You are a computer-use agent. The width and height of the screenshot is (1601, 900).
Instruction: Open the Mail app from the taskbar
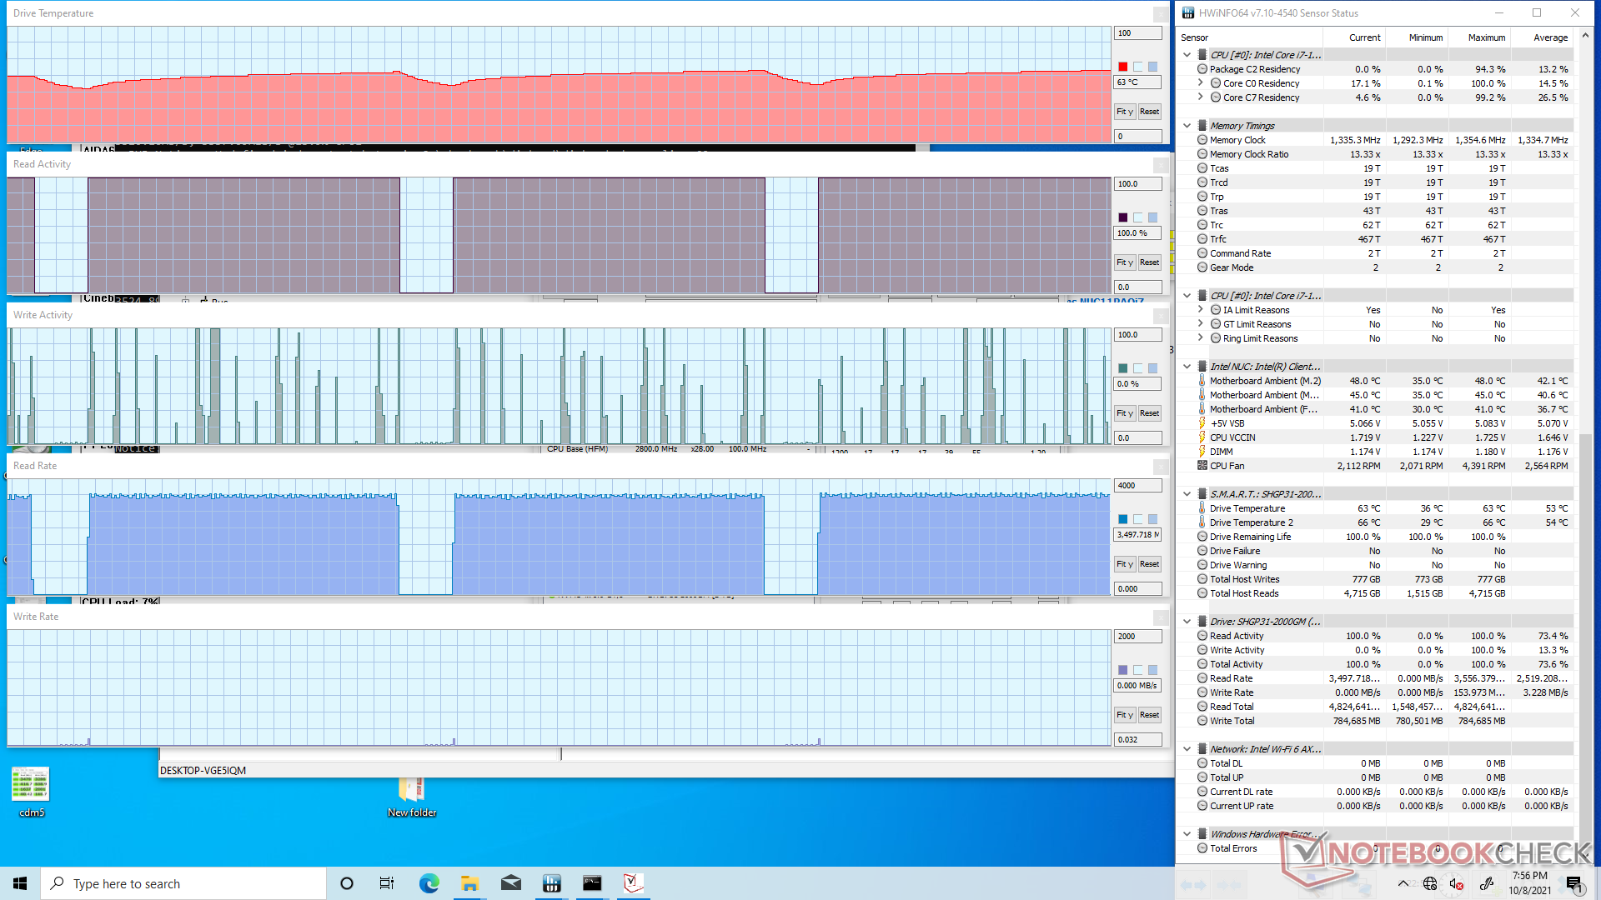click(x=510, y=883)
